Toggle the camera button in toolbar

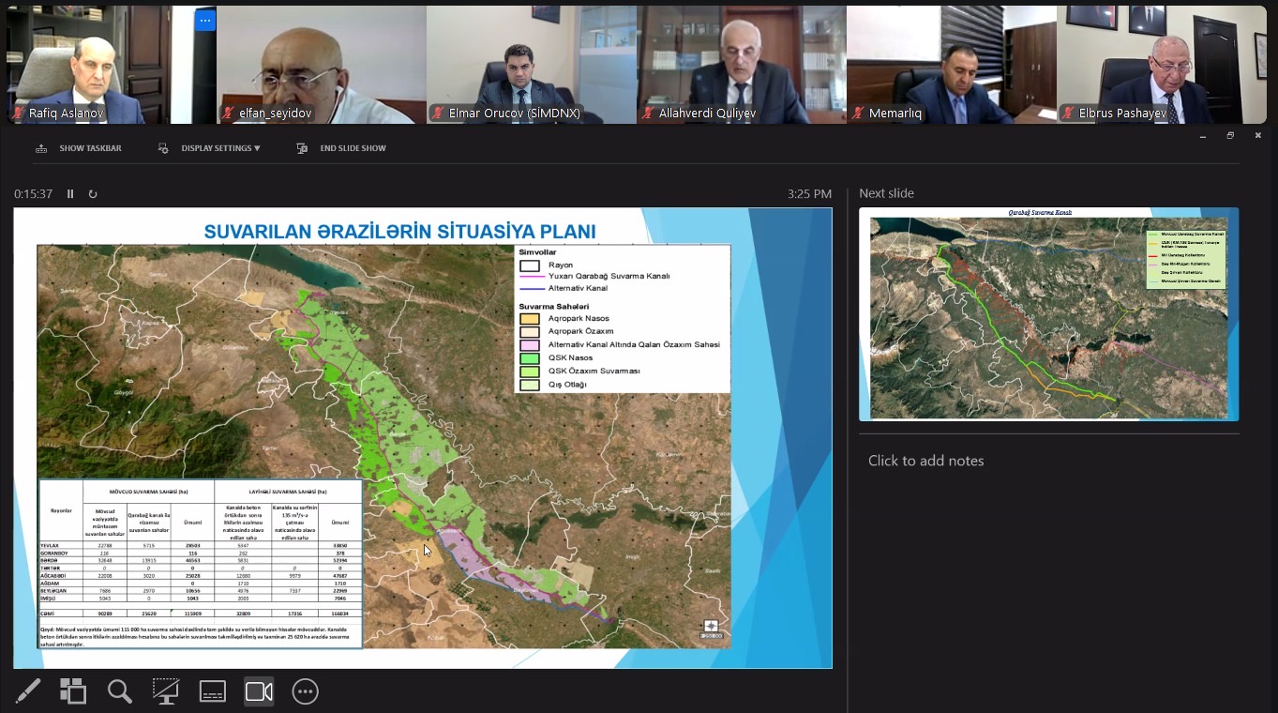[259, 691]
